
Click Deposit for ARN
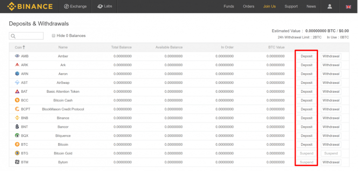(x=306, y=74)
